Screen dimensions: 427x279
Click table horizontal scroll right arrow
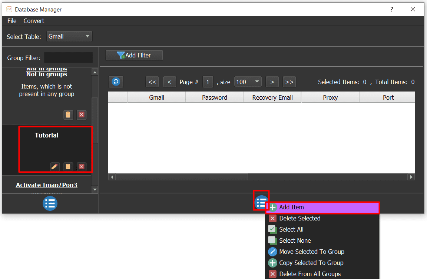point(411,177)
